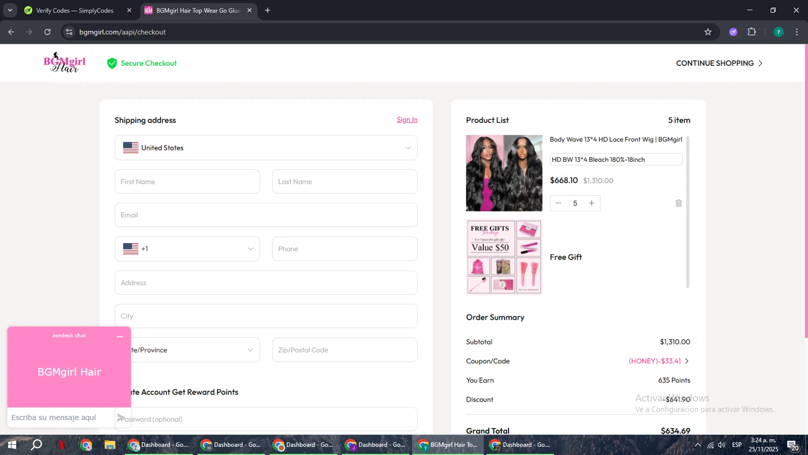
Task: Open the State/Province dropdown
Action: 187,350
